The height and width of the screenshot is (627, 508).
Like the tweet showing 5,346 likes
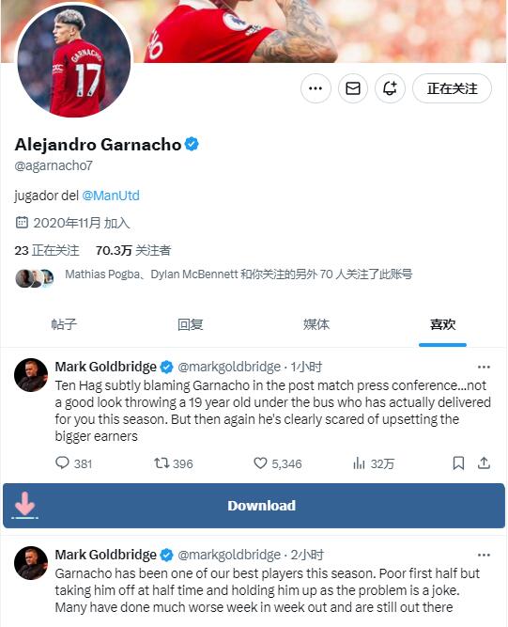tap(260, 463)
